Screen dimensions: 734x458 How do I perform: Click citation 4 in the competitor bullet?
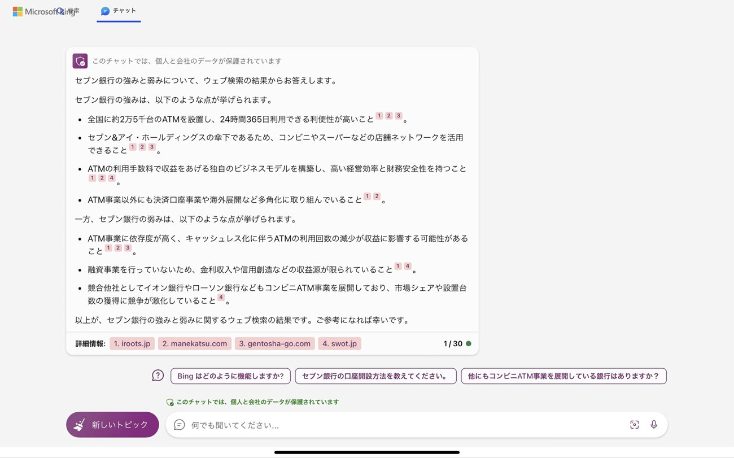(221, 298)
